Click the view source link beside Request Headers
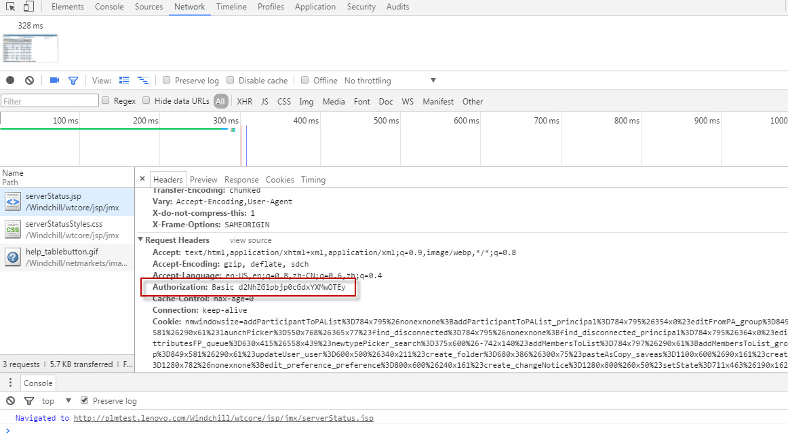788x437 pixels. (250, 240)
